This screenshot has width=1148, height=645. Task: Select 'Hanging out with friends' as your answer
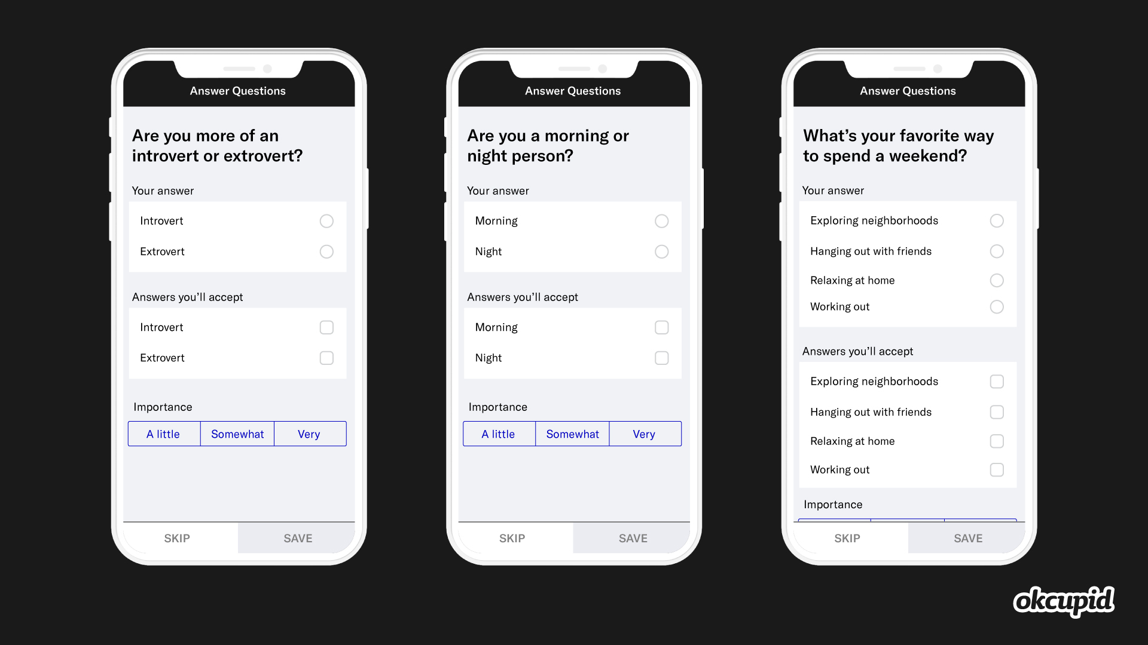(x=997, y=251)
